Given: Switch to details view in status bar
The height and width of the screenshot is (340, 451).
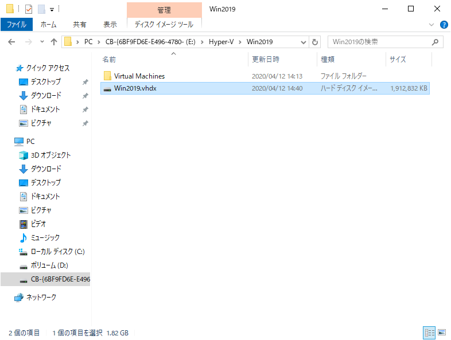Looking at the screenshot, I should pyautogui.click(x=429, y=333).
